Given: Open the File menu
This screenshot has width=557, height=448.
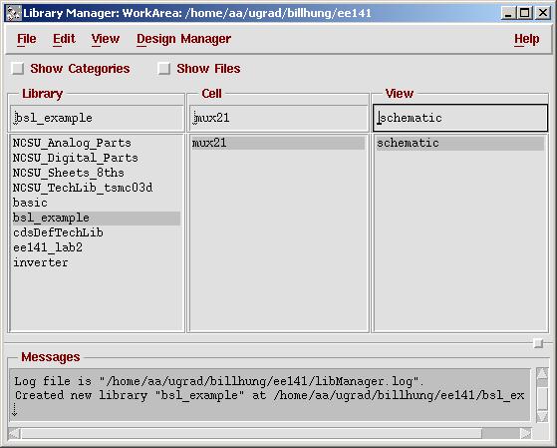Looking at the screenshot, I should click(x=27, y=39).
